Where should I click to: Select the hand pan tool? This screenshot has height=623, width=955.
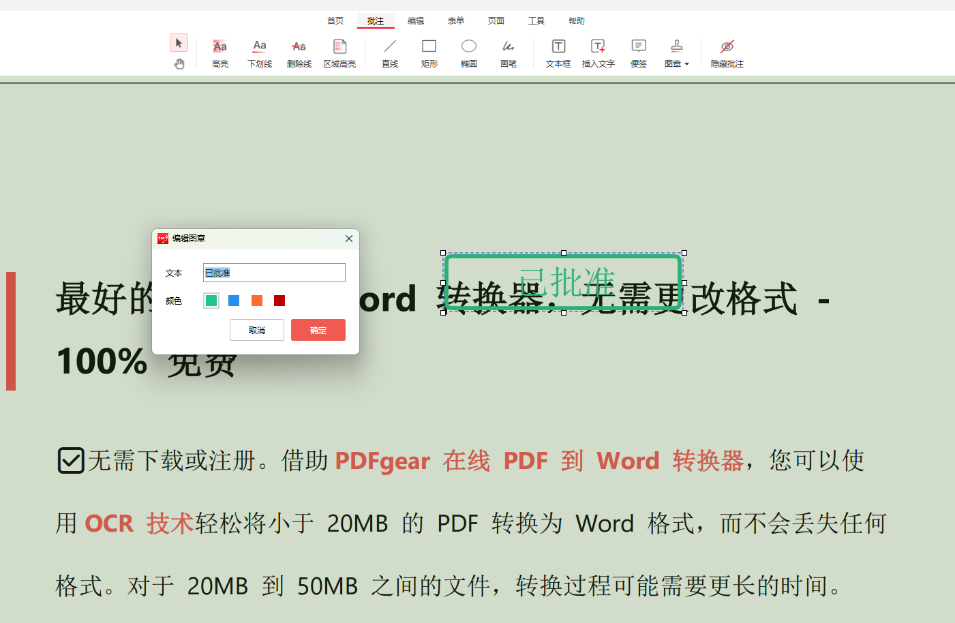point(179,64)
